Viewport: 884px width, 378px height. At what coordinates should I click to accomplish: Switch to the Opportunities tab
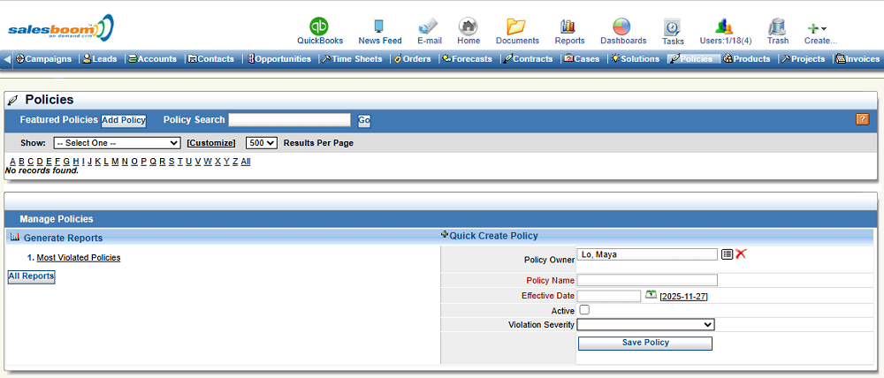point(279,59)
